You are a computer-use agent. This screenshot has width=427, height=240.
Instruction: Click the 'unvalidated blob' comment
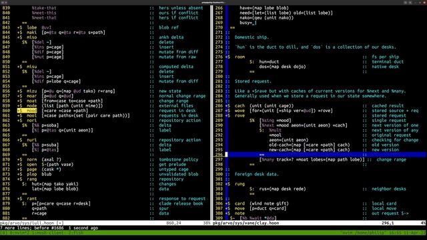tap(179, 174)
